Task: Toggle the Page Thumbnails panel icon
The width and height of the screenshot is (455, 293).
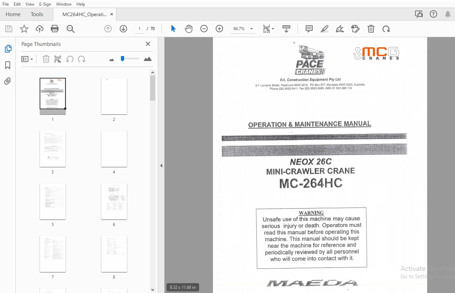Action: pyautogui.click(x=8, y=49)
